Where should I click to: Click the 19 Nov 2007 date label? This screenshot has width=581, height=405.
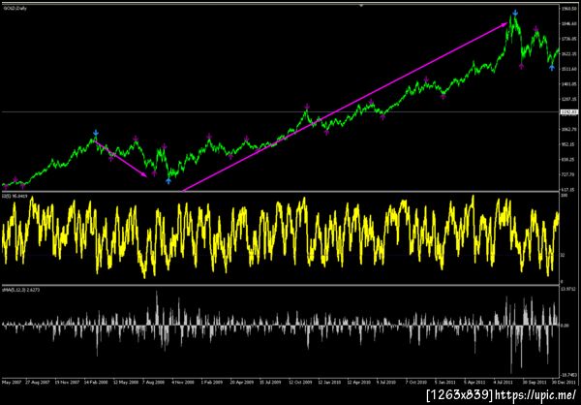(x=69, y=382)
